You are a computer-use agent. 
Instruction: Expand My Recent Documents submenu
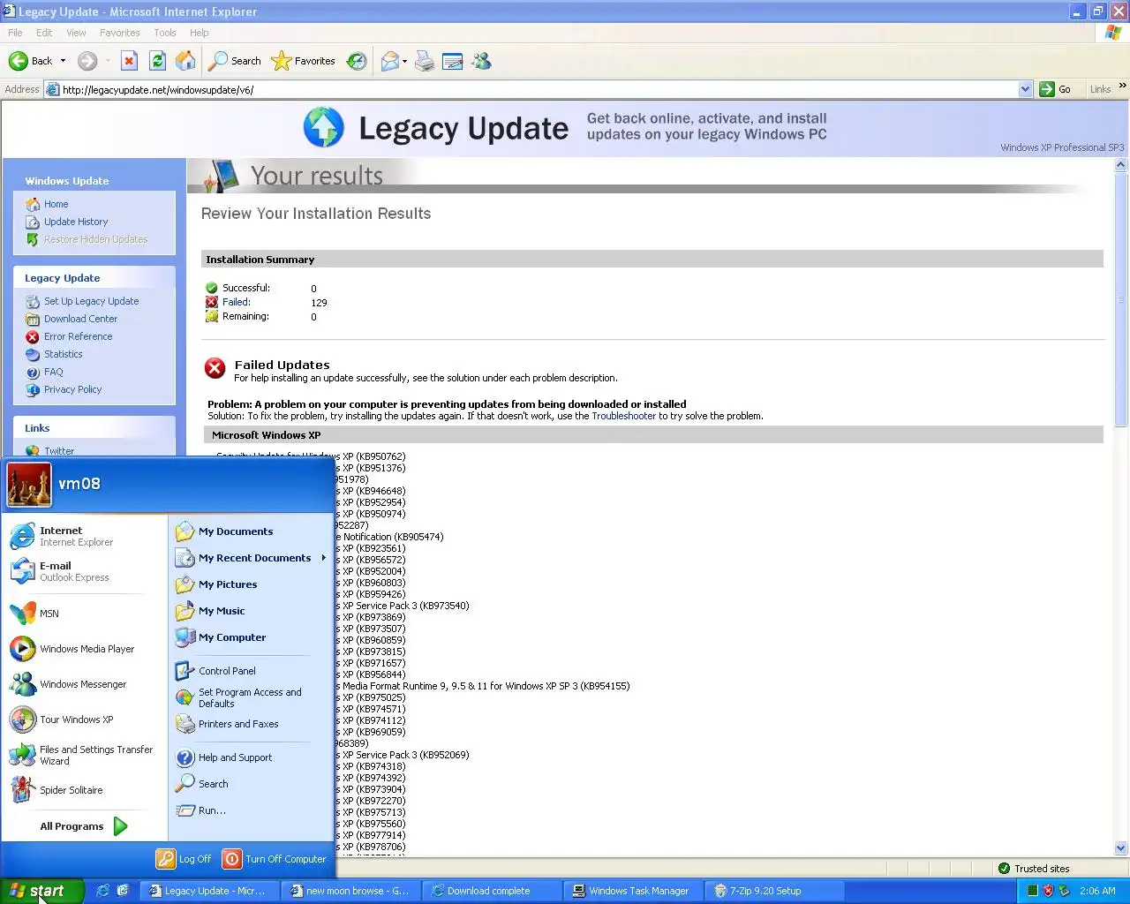click(x=251, y=558)
